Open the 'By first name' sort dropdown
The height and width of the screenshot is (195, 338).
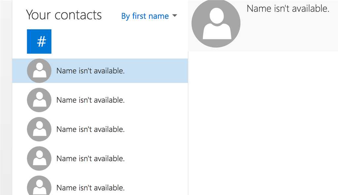click(149, 16)
